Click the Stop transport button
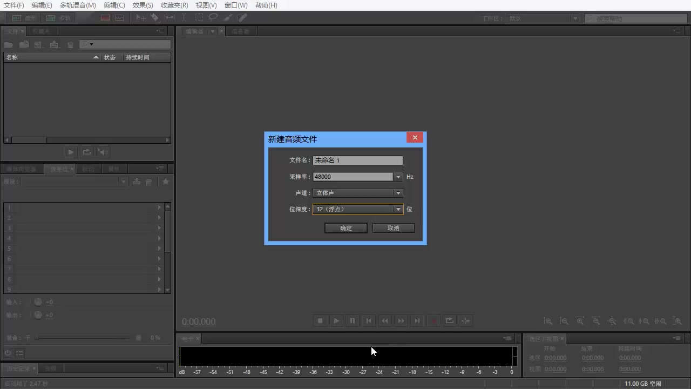 tap(320, 320)
